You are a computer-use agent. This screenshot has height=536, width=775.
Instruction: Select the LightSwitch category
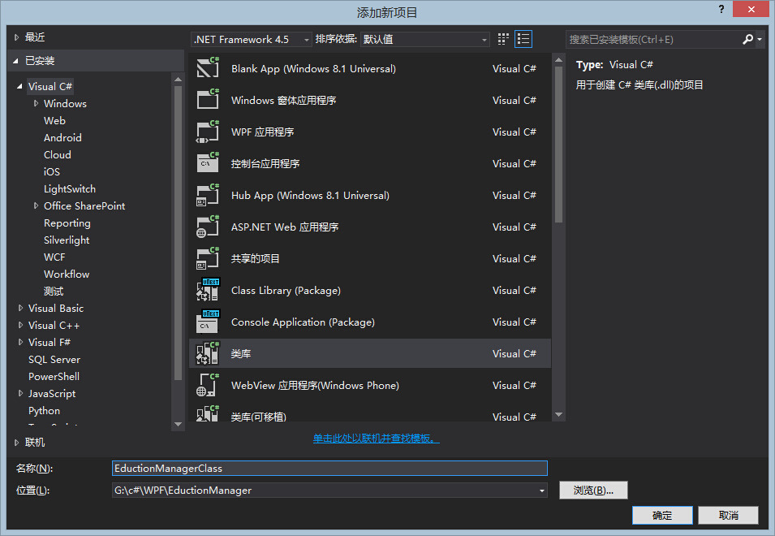coord(70,189)
